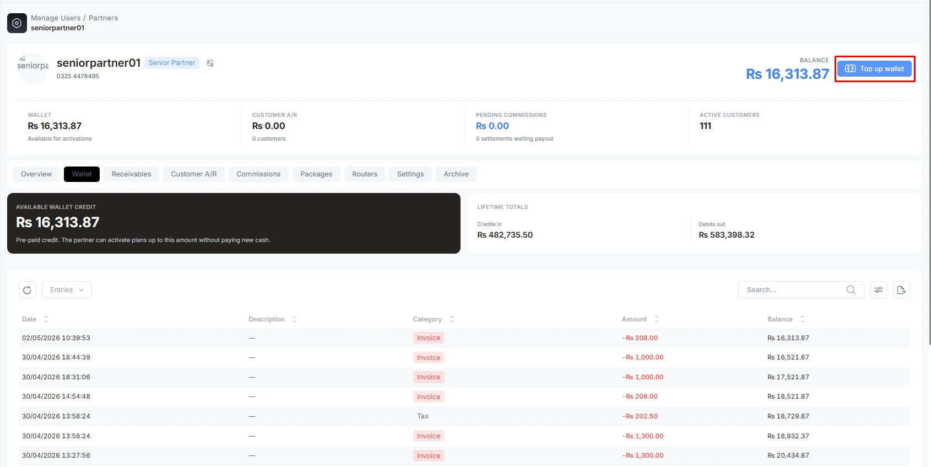
Task: Switch to the Overview tab
Action: tap(36, 174)
